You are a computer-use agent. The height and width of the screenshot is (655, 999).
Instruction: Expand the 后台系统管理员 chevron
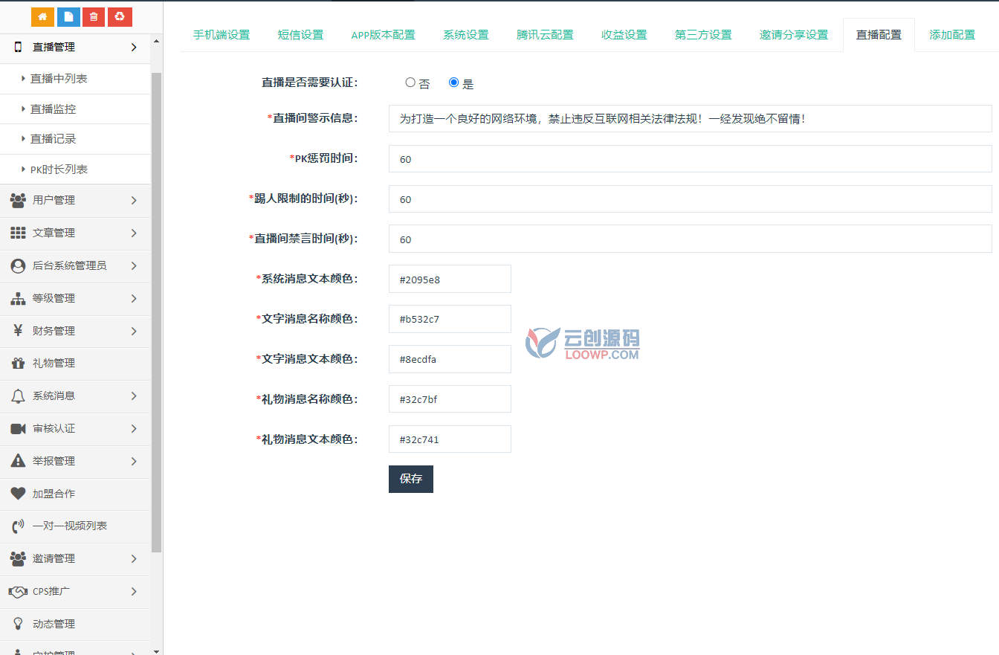click(134, 265)
